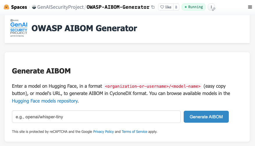Click the GenAISecurityProject avatar icon

34,7
